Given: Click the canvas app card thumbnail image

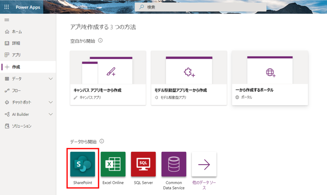Looking at the screenshot, I should click(108, 68).
